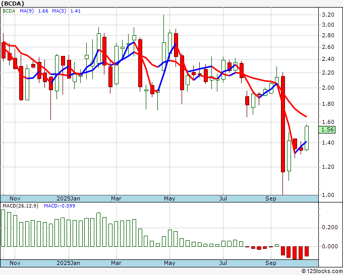The width and height of the screenshot is (343, 275).
Task: Click the 0.200 MACD axis label
Action: click(x=330, y=227)
